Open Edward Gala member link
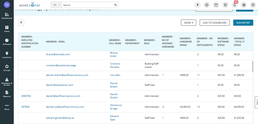This screenshot has height=124, width=258. (114, 118)
